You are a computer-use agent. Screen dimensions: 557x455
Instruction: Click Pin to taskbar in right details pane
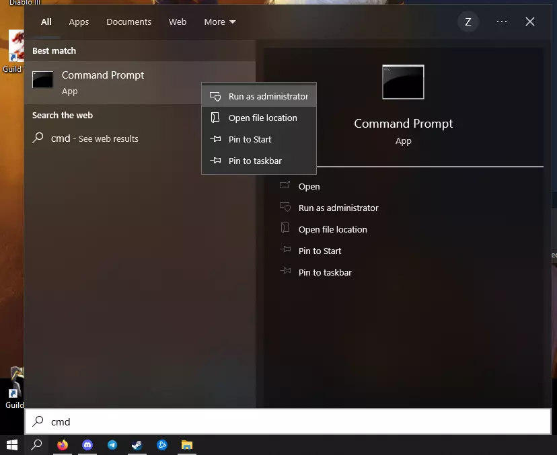click(325, 272)
